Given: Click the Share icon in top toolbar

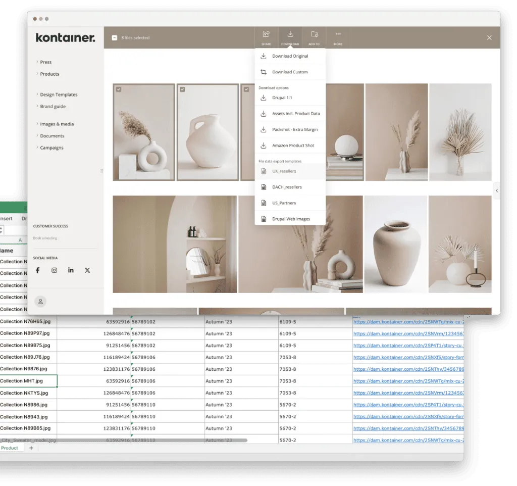Looking at the screenshot, I should click(x=266, y=34).
